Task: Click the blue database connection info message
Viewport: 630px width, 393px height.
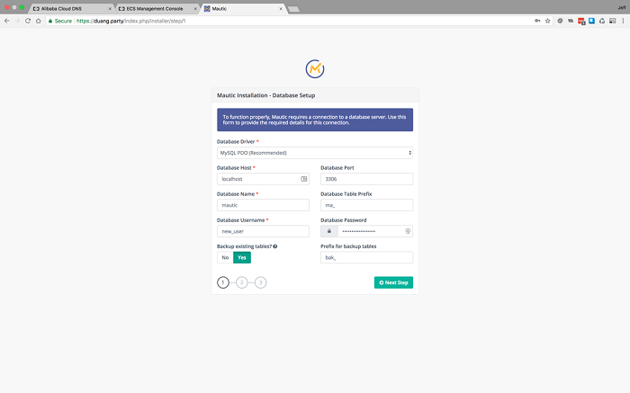Action: [315, 120]
